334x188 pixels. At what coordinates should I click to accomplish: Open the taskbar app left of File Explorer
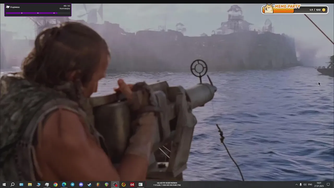(21, 185)
